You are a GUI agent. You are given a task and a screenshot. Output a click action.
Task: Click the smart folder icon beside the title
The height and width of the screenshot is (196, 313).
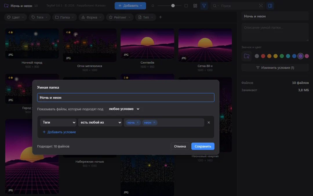pyautogui.click(x=6, y=6)
